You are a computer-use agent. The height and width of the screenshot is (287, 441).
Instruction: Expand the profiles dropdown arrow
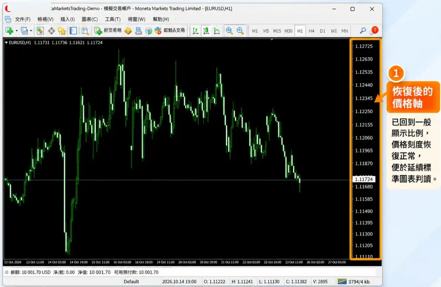(x=31, y=31)
